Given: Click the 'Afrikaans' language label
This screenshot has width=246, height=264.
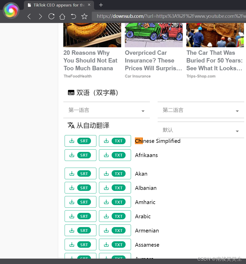Looking at the screenshot, I should 146,155.
